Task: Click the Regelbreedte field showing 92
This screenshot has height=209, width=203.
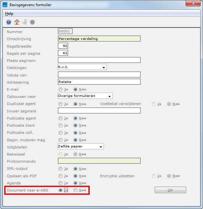Action: pos(63,46)
